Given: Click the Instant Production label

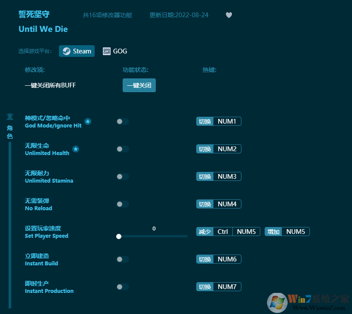Looking at the screenshot, I should pyautogui.click(x=49, y=291).
